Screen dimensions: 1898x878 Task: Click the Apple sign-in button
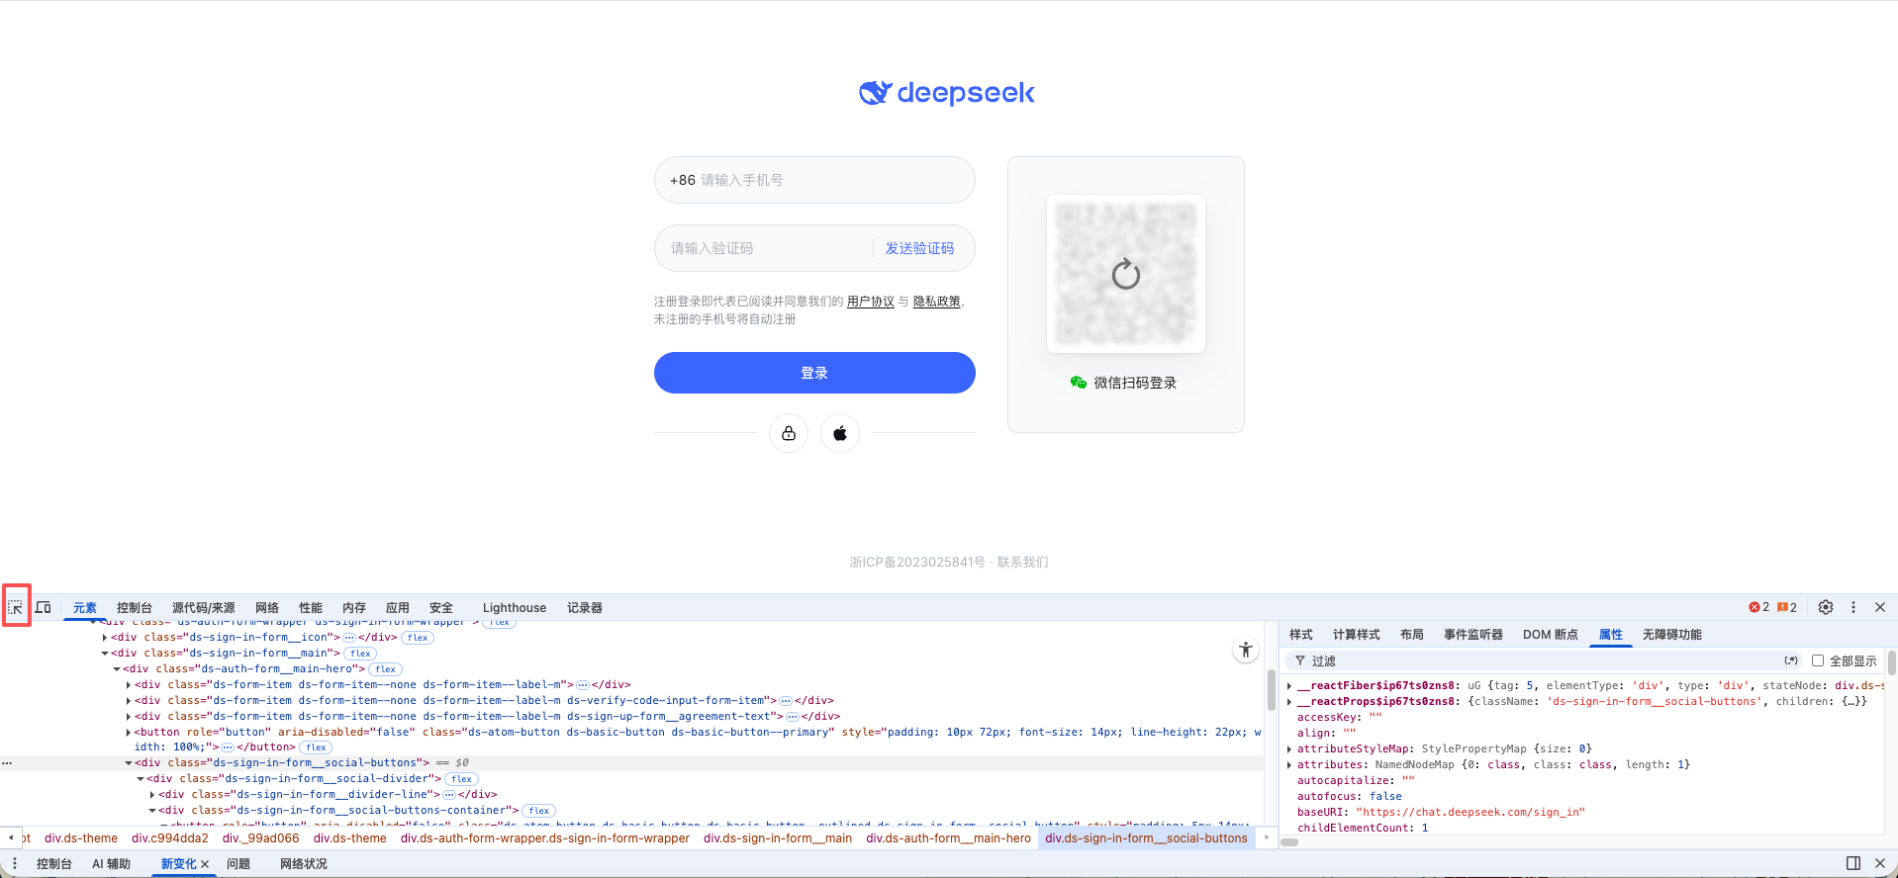coord(840,433)
